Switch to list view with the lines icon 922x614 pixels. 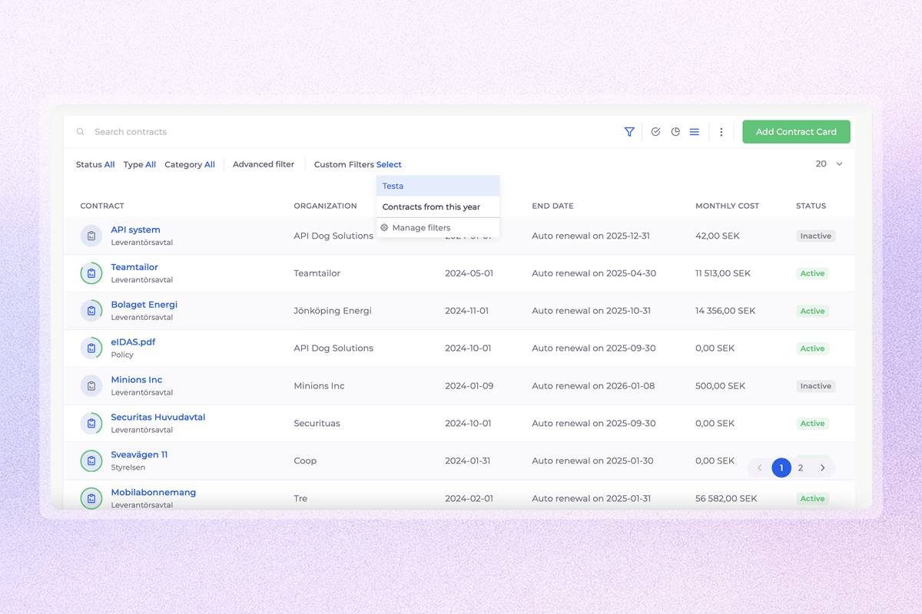(x=695, y=132)
